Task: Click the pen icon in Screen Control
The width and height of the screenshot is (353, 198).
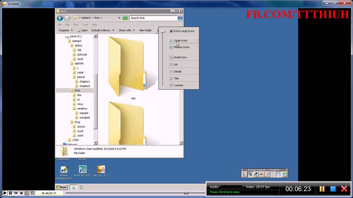Action: click(x=267, y=174)
